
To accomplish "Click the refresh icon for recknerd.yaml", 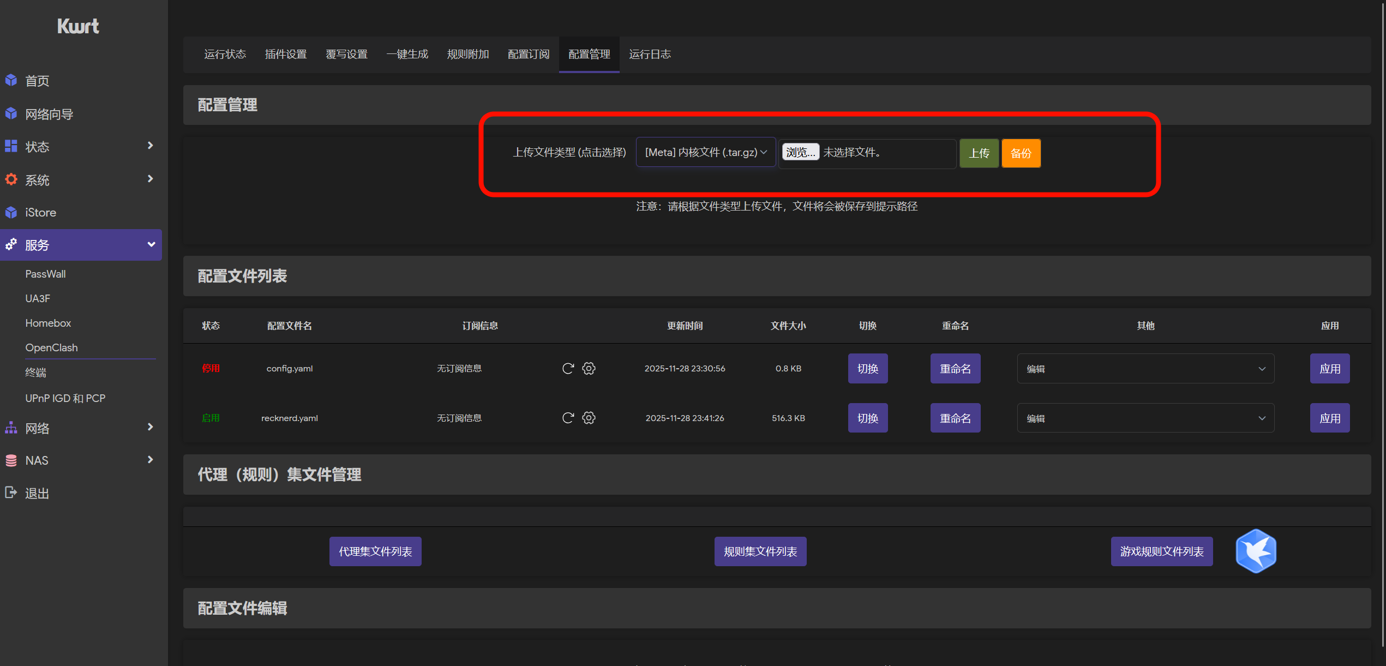I will tap(568, 418).
